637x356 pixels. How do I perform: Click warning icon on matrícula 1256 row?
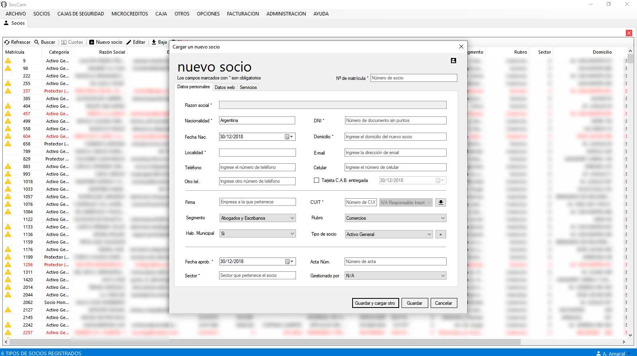coord(8,265)
